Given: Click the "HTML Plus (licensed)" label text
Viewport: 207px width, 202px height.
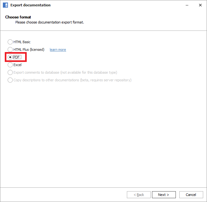Looking at the screenshot, I should (29, 50).
